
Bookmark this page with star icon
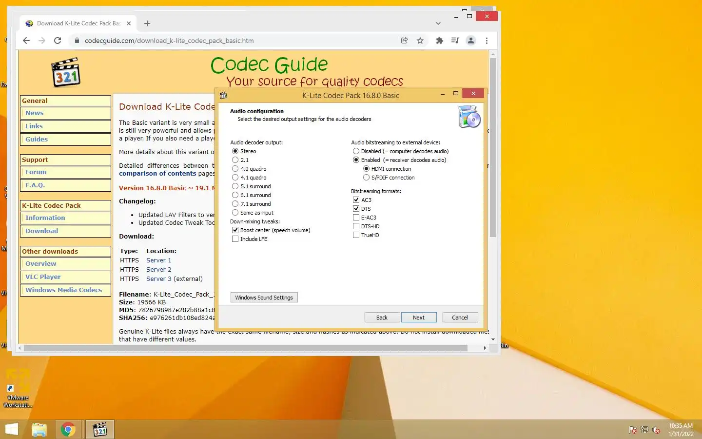click(420, 40)
